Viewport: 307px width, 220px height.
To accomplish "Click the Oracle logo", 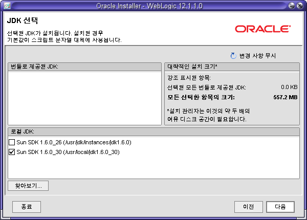I will click(x=262, y=28).
